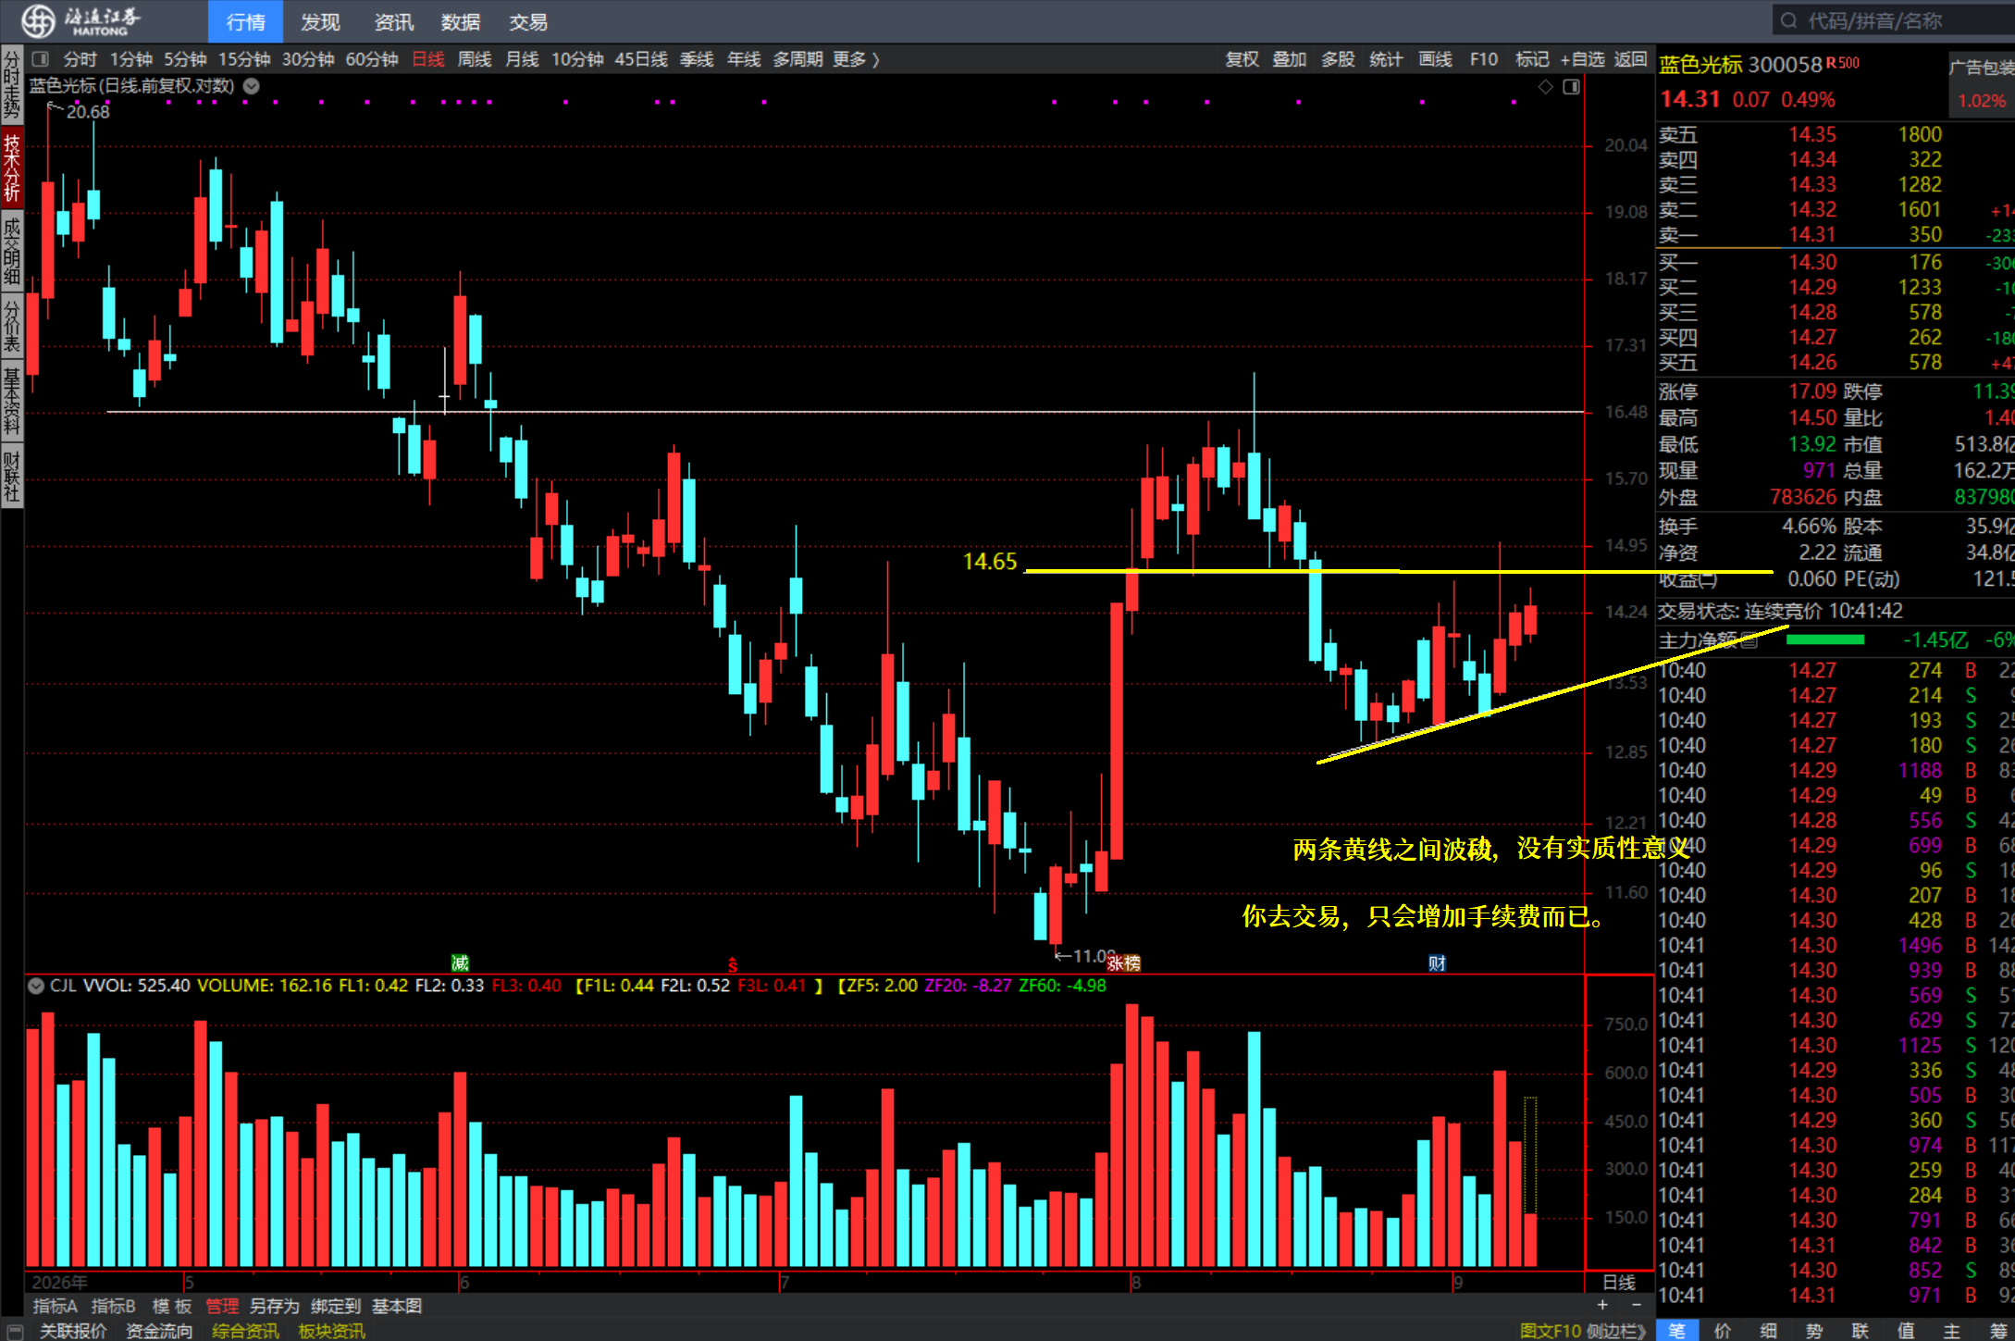Click the plus zoom-in icon below volume chart

pos(1602,1305)
